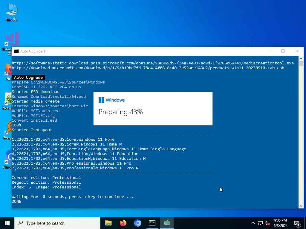Open the clock showing 9:35 PM
The width and height of the screenshot is (306, 229).
[x=280, y=223]
